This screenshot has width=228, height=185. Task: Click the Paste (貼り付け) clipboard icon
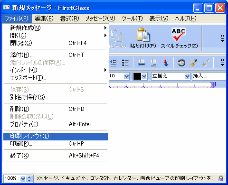143,35
